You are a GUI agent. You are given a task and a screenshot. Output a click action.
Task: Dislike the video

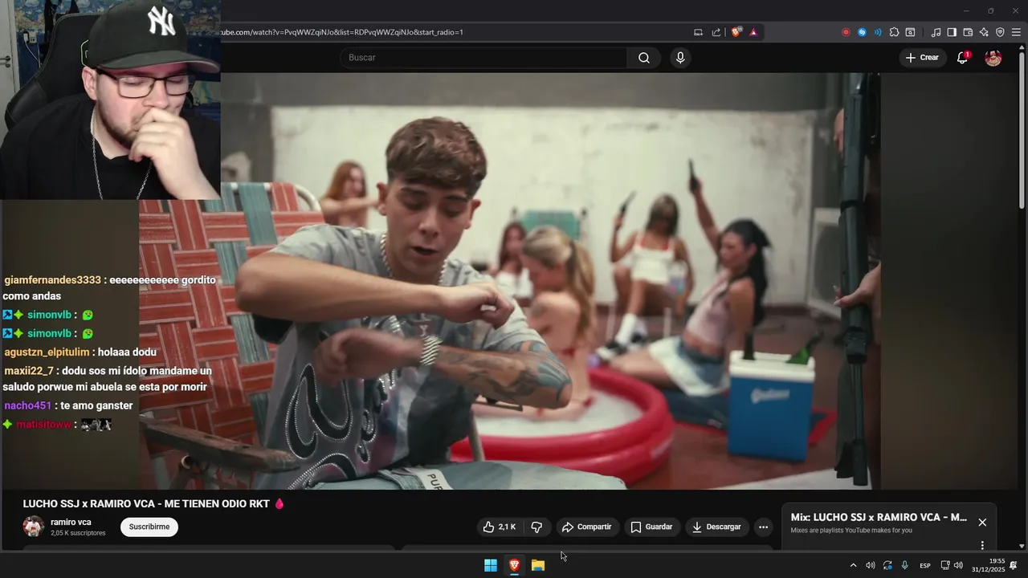pos(536,527)
